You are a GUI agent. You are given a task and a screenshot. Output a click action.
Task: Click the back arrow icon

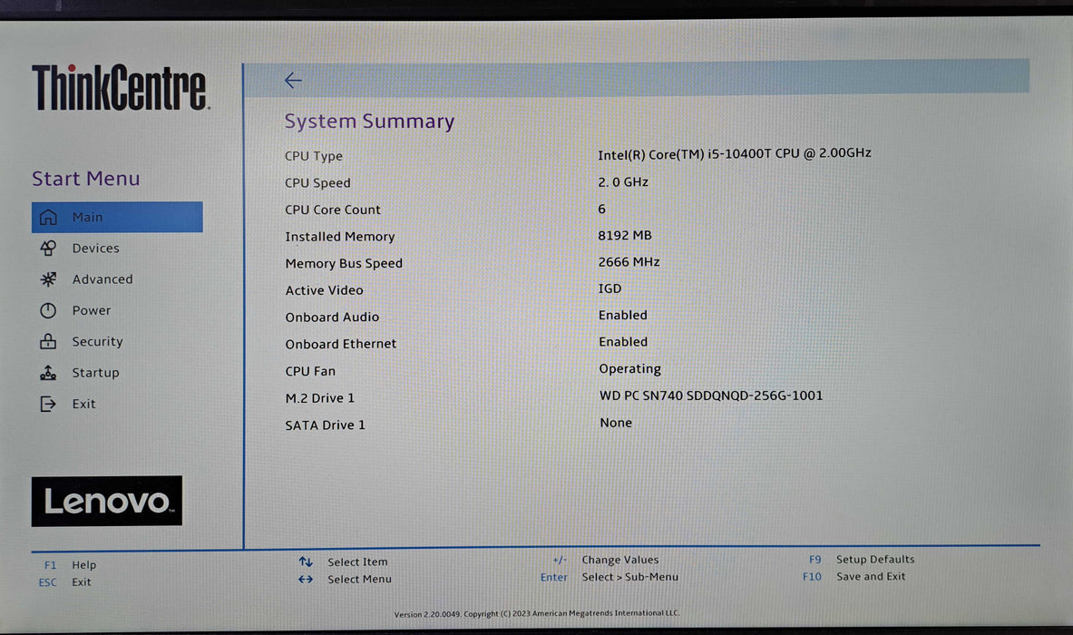[x=293, y=81]
